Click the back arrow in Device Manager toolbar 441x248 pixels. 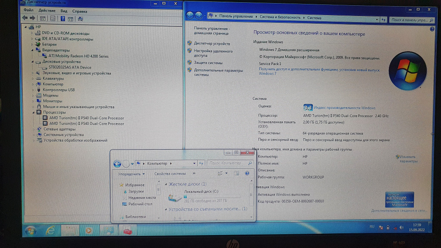pos(25,18)
